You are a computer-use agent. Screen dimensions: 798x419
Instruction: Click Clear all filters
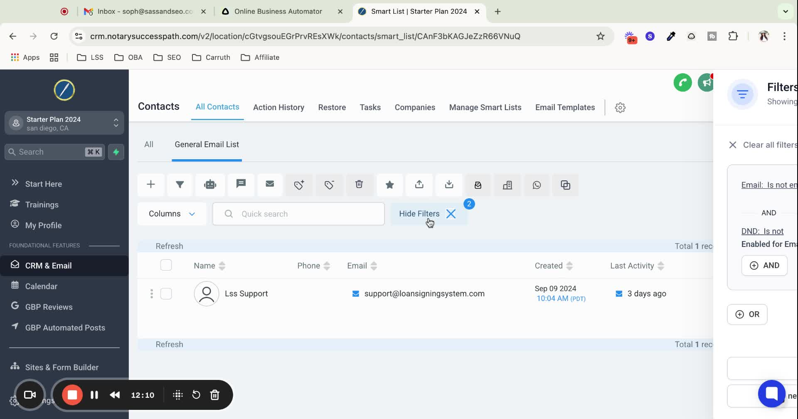[763, 145]
